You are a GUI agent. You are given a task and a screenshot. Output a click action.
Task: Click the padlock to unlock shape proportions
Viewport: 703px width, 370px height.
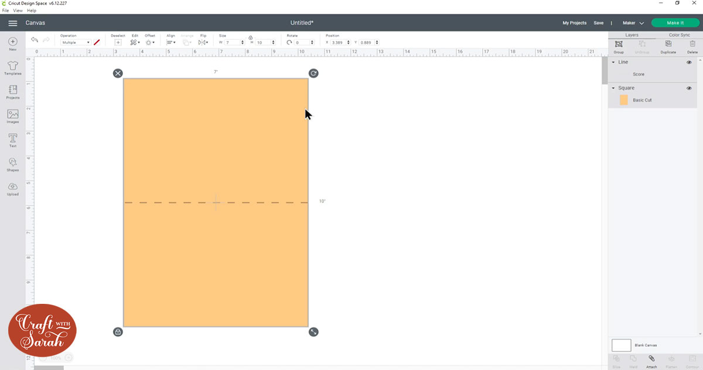[118, 331]
